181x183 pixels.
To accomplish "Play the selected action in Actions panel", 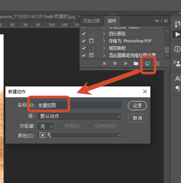I will 126,63.
